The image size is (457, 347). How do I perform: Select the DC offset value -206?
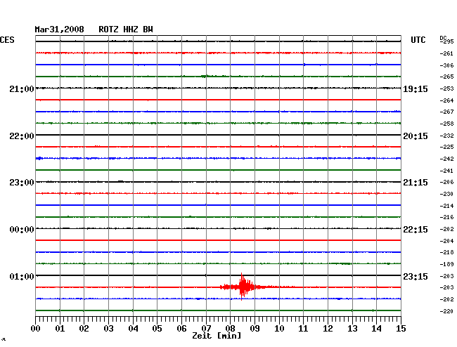click(x=446, y=182)
